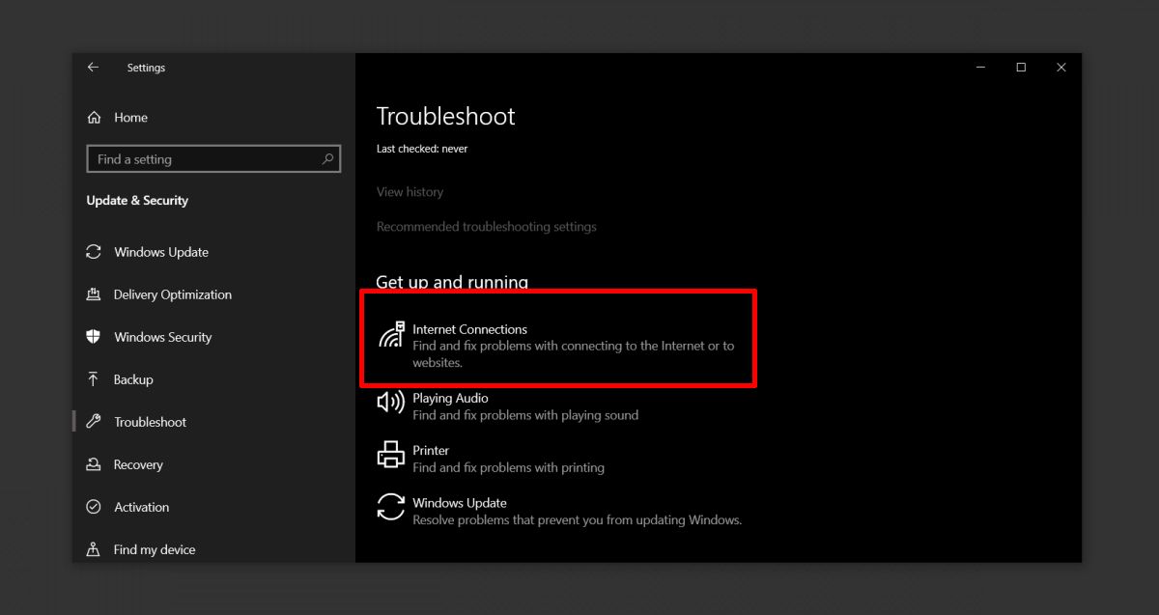Click the Update & Security heading

coord(137,201)
